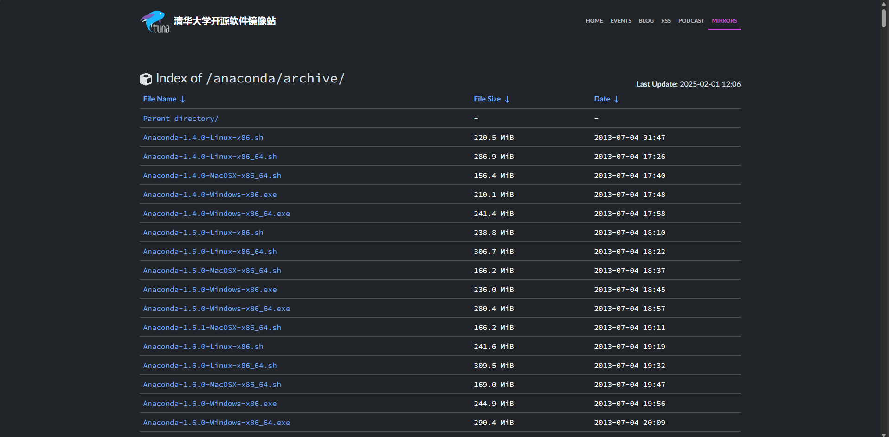
Task: Download Anaconda-1.5.0-Linux-x86.sh
Action: (203, 233)
